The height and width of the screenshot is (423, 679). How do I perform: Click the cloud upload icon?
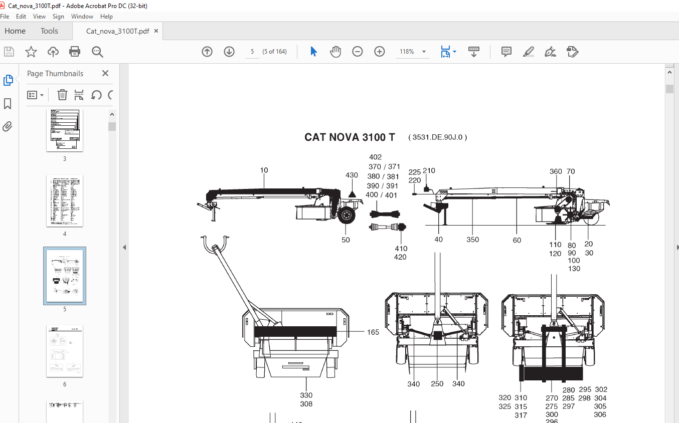coord(53,52)
